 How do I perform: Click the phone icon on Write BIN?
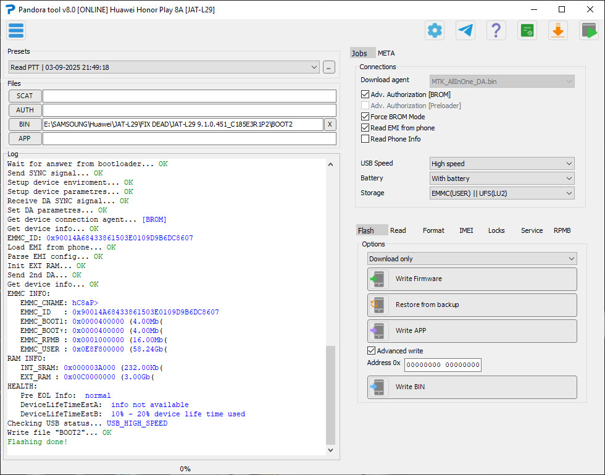(378, 387)
